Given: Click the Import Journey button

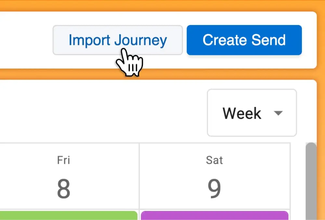Looking at the screenshot, I should click(x=118, y=40).
